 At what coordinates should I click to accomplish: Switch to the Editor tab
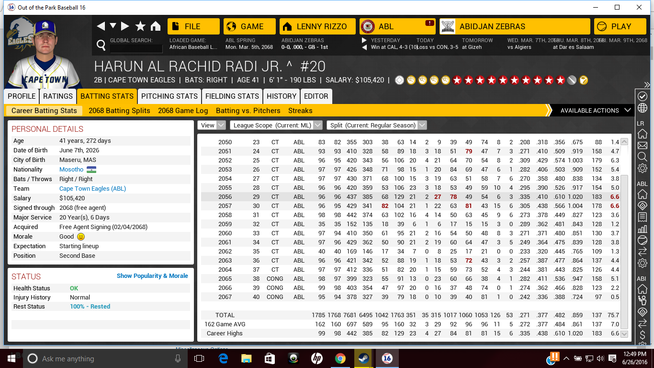[316, 96]
